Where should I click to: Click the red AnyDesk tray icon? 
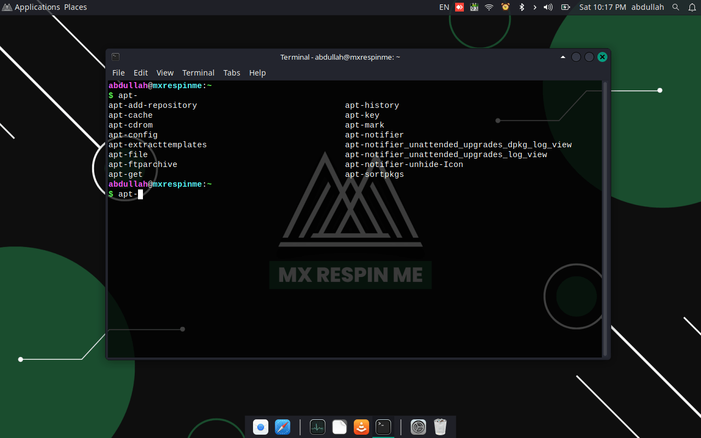click(459, 7)
